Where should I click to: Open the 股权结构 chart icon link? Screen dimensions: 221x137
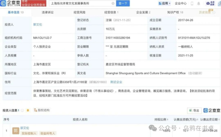[41, 110]
